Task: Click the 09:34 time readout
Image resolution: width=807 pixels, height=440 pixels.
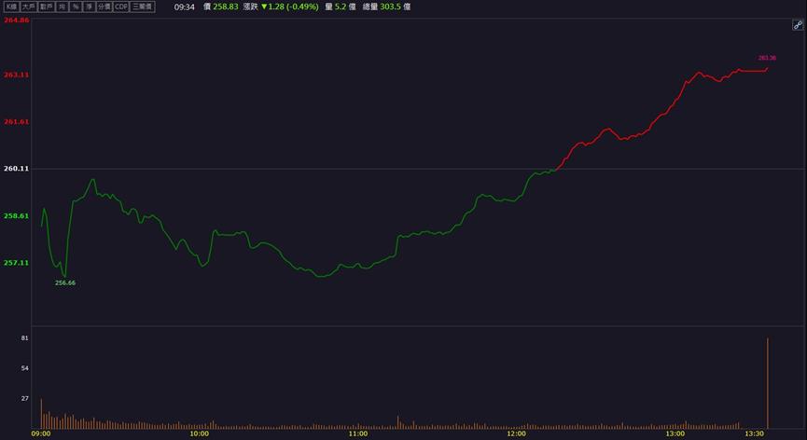Action: coord(184,7)
